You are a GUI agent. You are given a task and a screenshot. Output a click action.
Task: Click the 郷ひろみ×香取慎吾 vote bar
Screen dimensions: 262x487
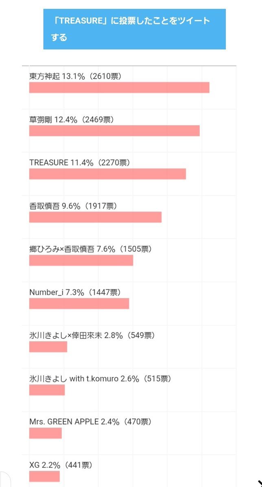(81, 260)
